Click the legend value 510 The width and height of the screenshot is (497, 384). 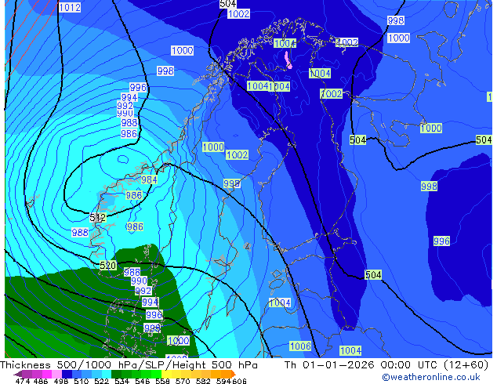click(x=82, y=381)
